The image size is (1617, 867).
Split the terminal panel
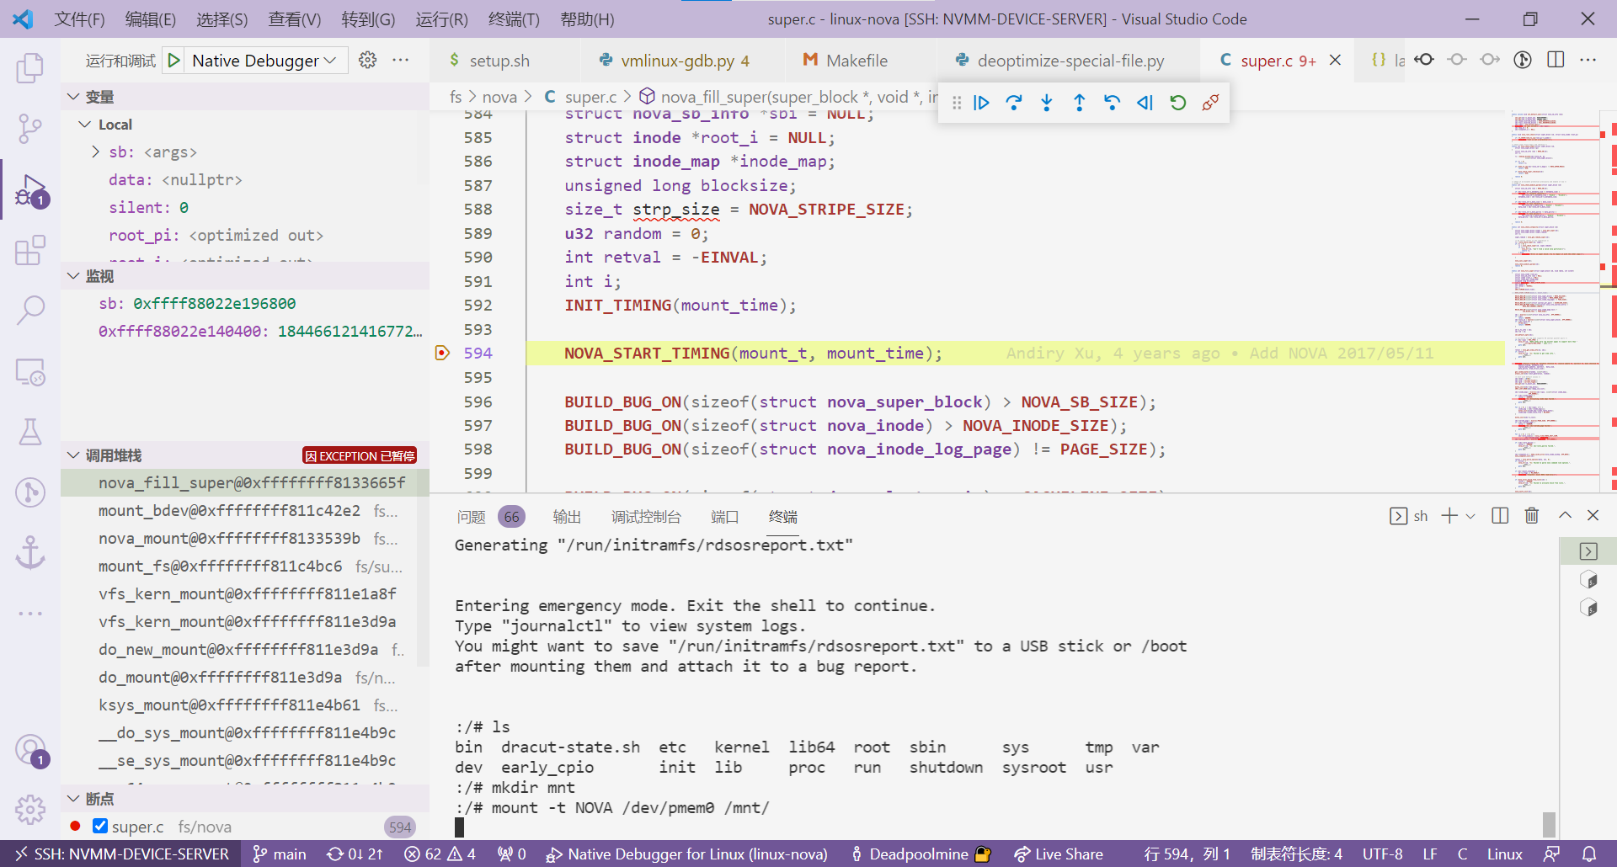coord(1500,516)
